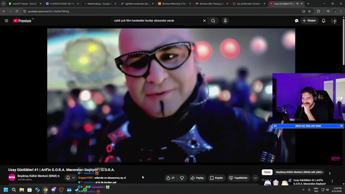The height and width of the screenshot is (194, 345).
Task: Open Uzay Günlükleri #2 recommended video
Action: (x=310, y=182)
